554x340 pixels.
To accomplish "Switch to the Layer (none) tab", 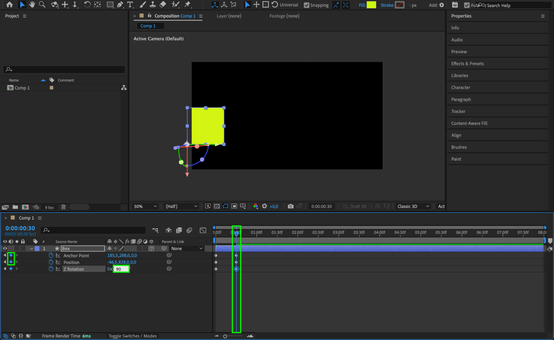I will point(229,16).
